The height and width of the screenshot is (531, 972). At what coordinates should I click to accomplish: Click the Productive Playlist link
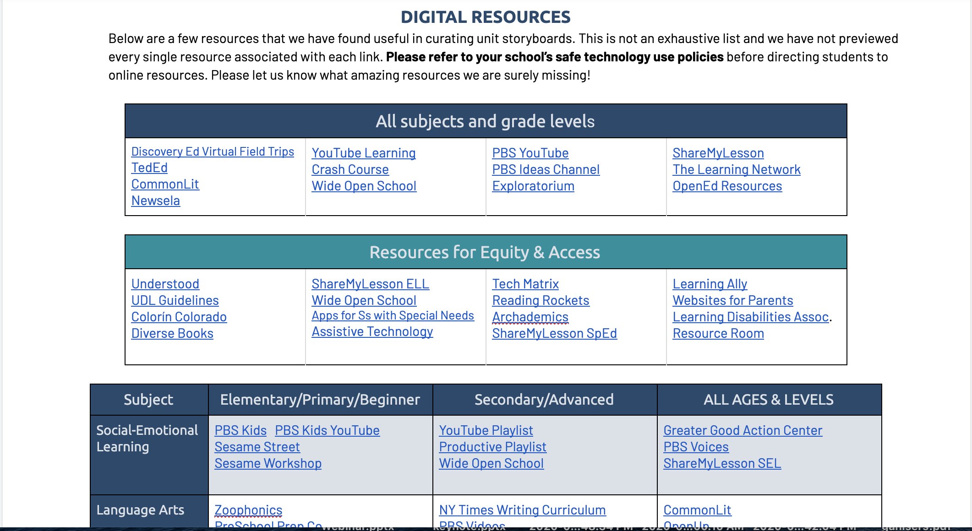click(492, 447)
